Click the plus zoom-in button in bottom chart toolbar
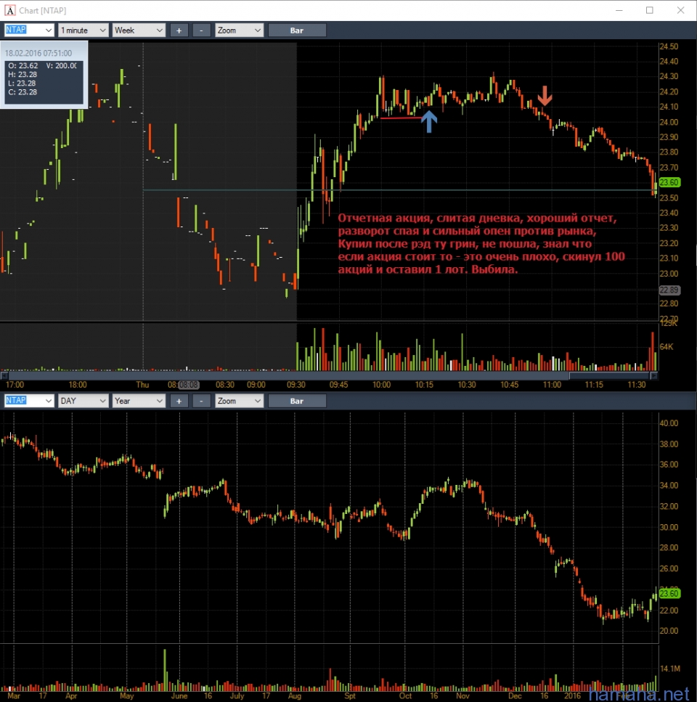 tap(179, 401)
